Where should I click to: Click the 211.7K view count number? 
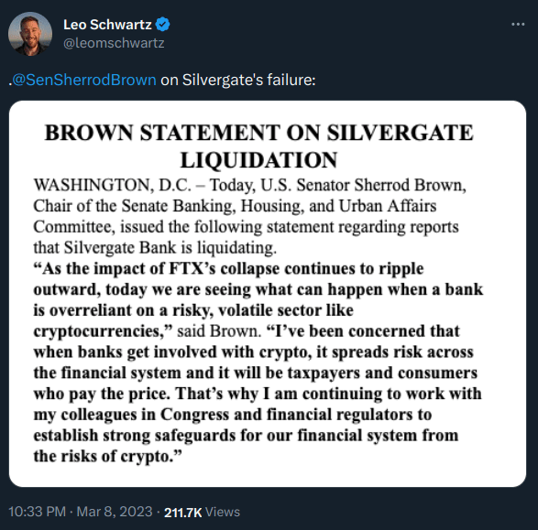coord(183,513)
